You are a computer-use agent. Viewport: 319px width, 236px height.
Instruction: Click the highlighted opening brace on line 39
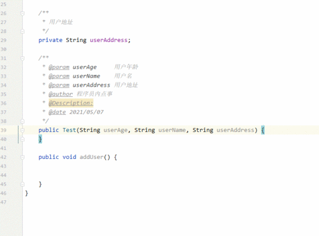(x=263, y=130)
